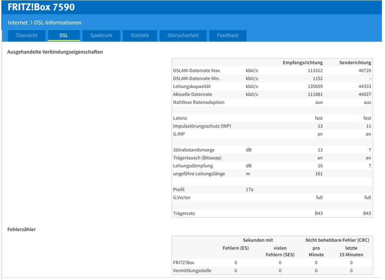Click the pro Minute column header
Viewport: 385px width, 280px height.
316,251
